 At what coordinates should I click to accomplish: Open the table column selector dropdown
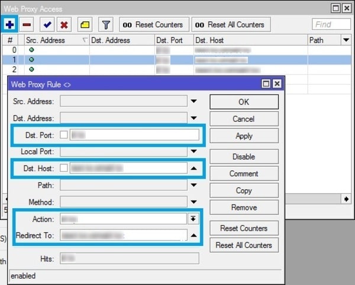pos(346,40)
